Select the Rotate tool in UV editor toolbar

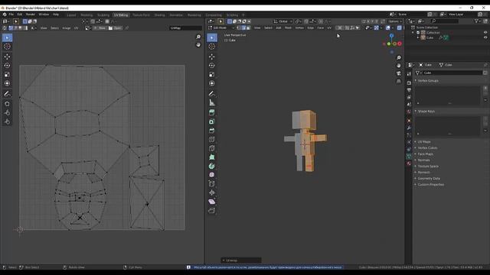[7, 66]
